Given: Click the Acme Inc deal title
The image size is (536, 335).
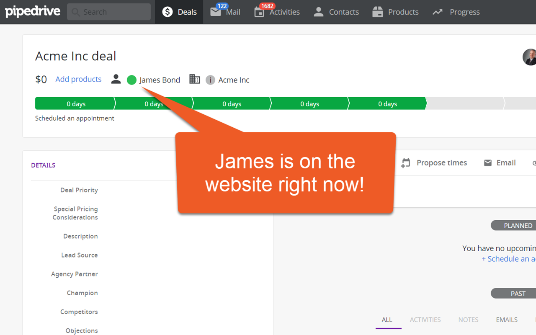Looking at the screenshot, I should pyautogui.click(x=76, y=56).
